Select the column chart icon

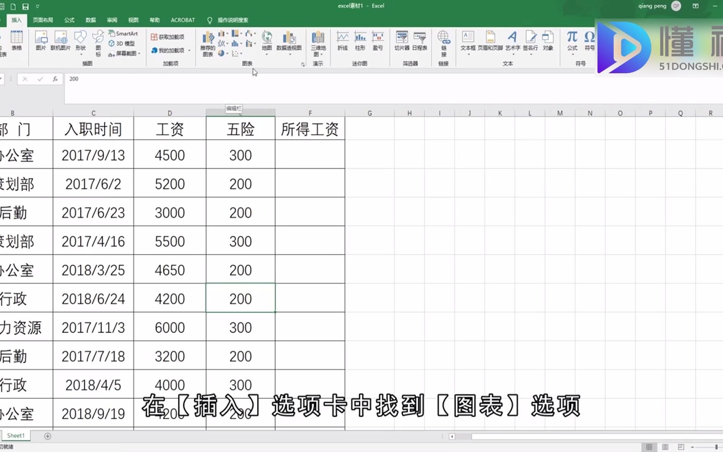point(222,33)
